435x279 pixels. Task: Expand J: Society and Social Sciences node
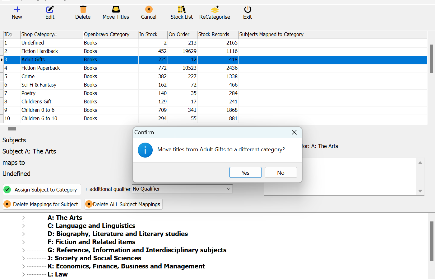pyautogui.click(x=23, y=258)
